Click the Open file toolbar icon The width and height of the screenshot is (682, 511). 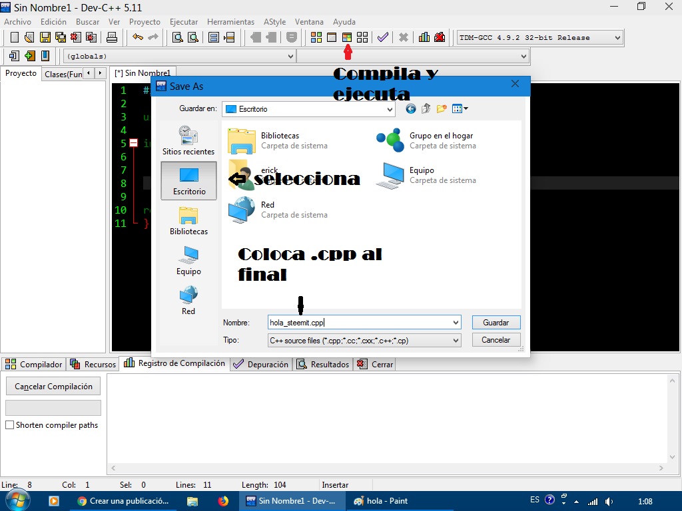pyautogui.click(x=29, y=37)
